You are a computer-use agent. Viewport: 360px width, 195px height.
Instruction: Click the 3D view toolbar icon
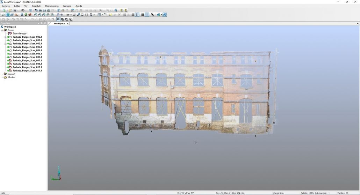(41, 10)
